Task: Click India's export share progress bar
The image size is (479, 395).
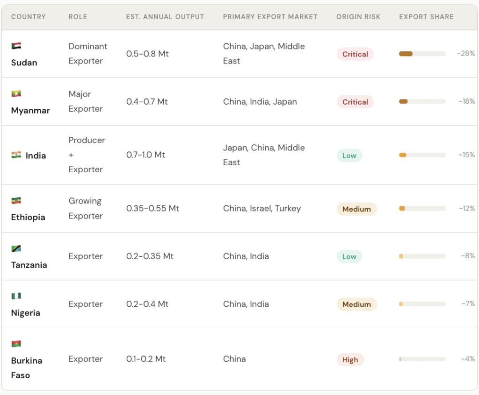Action: (x=422, y=155)
